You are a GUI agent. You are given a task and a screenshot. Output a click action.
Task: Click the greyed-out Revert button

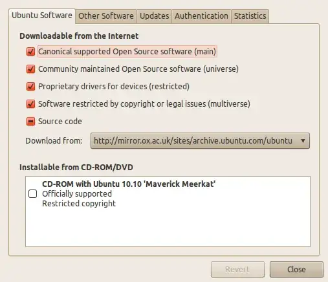(237, 269)
